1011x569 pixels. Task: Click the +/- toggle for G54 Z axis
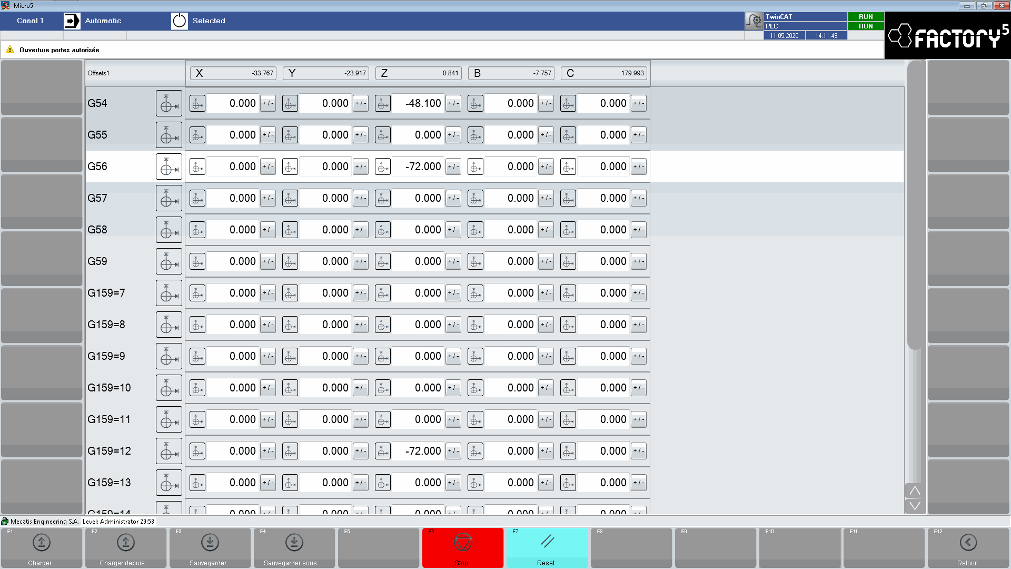(453, 103)
